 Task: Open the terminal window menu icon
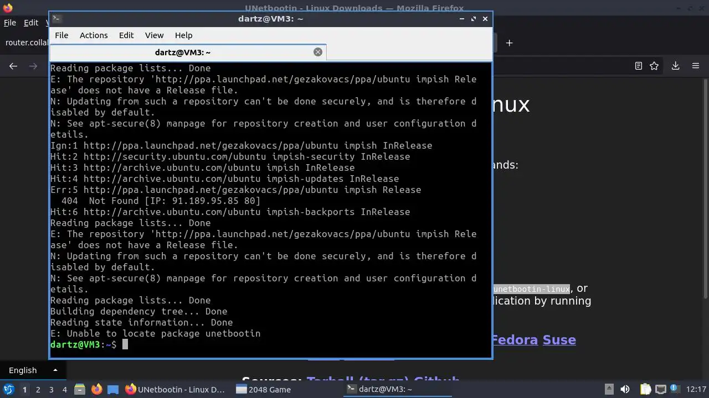(56, 18)
